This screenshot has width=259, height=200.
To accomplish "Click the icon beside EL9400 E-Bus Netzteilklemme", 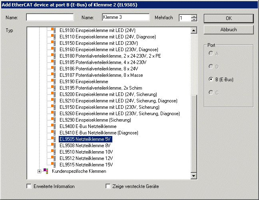I will (53, 126).
